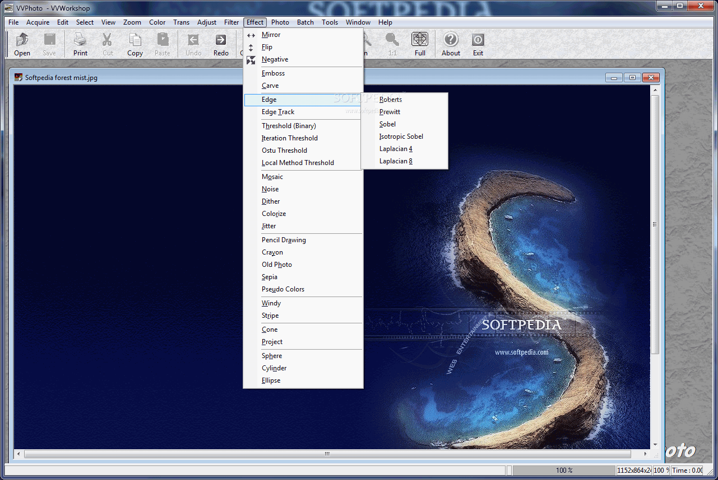The image size is (718, 480).
Task: Print the image using the Print icon
Action: (x=80, y=44)
